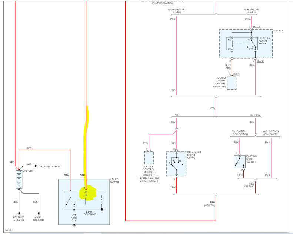Select the battery ground symbol
The height and width of the screenshot is (234, 293).
coord(19,214)
